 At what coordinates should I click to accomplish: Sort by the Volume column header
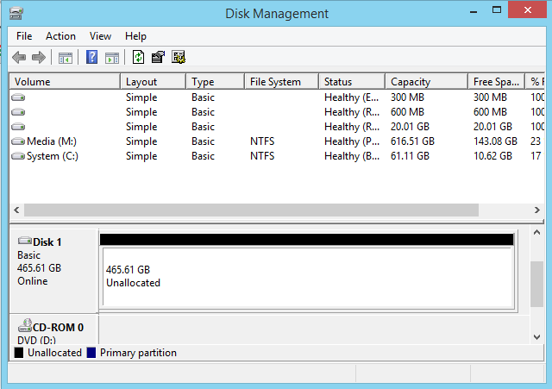pyautogui.click(x=65, y=82)
